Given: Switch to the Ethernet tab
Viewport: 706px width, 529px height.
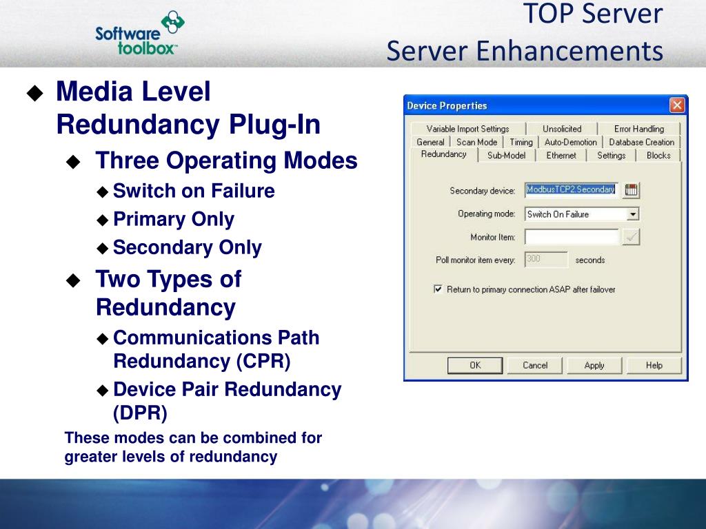Looking at the screenshot, I should (561, 155).
